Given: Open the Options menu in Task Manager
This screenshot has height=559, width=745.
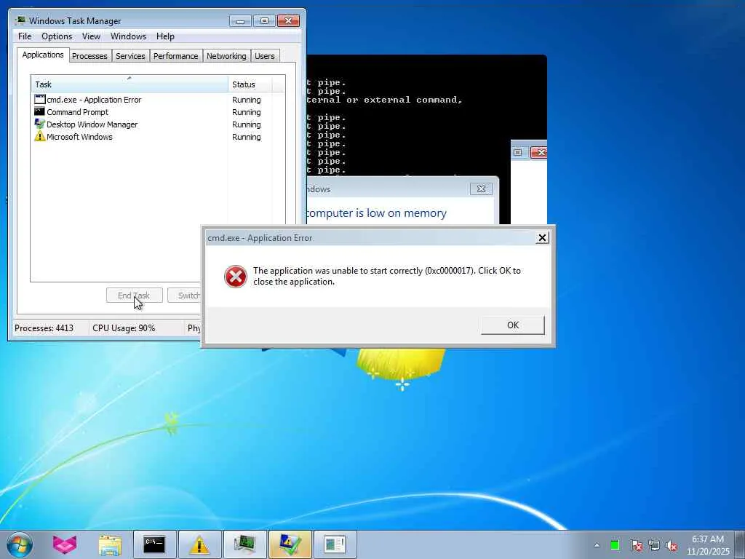Looking at the screenshot, I should coord(57,36).
